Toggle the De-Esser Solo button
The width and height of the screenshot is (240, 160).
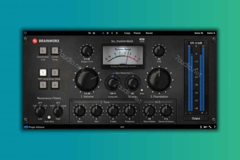(142, 90)
